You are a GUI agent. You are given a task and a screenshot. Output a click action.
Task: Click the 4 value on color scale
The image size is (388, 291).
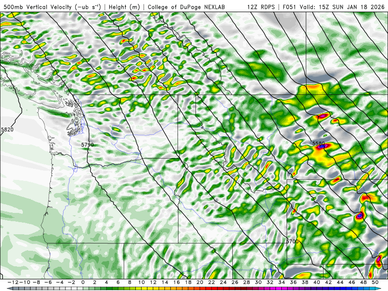106,282
